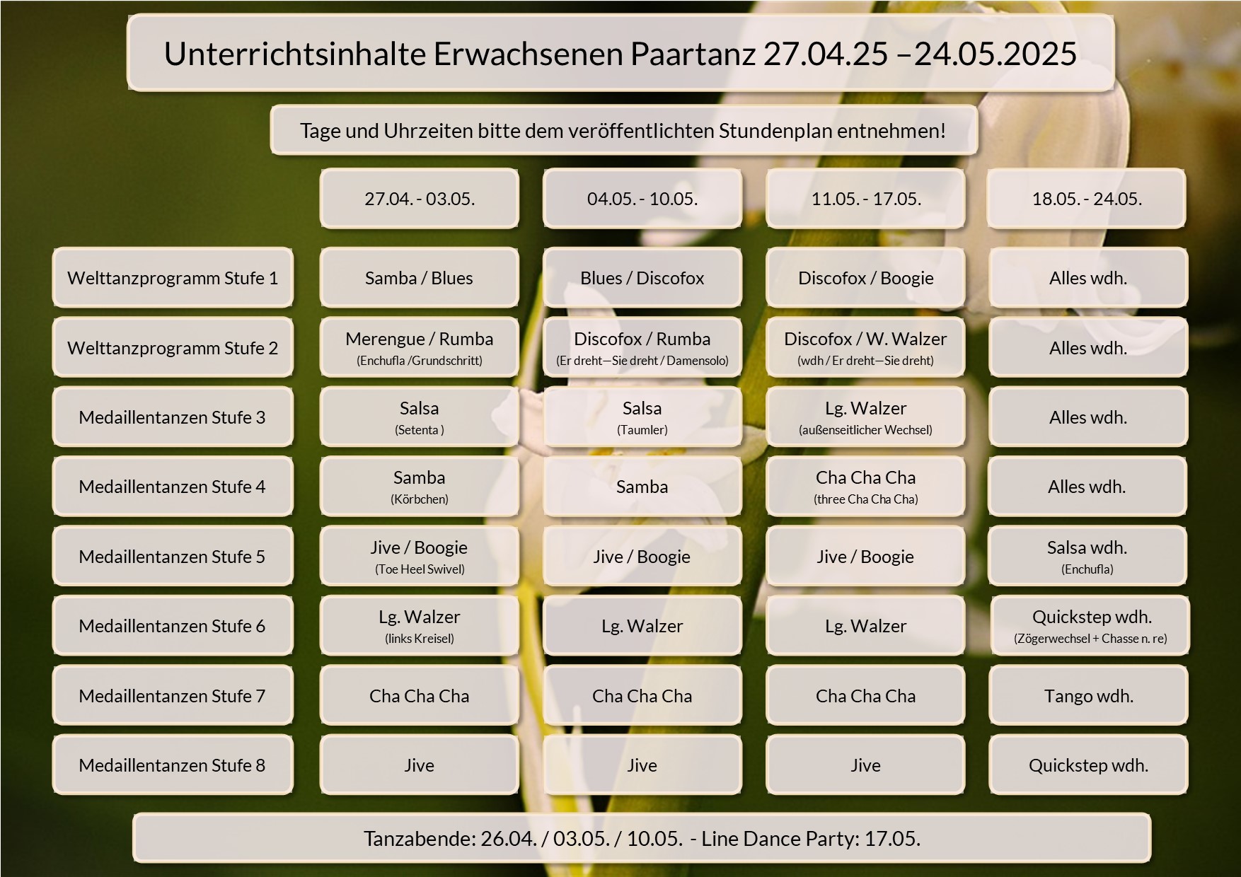This screenshot has width=1241, height=877.
Task: Click the 'Blues / Discofox' cell
Action: [642, 277]
